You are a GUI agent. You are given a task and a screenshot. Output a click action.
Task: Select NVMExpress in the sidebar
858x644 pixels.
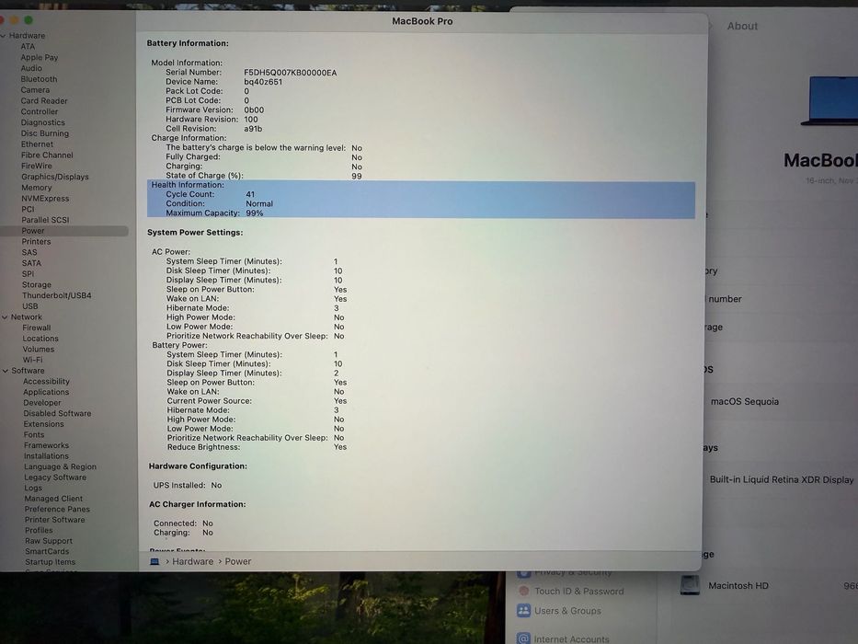[x=45, y=199]
